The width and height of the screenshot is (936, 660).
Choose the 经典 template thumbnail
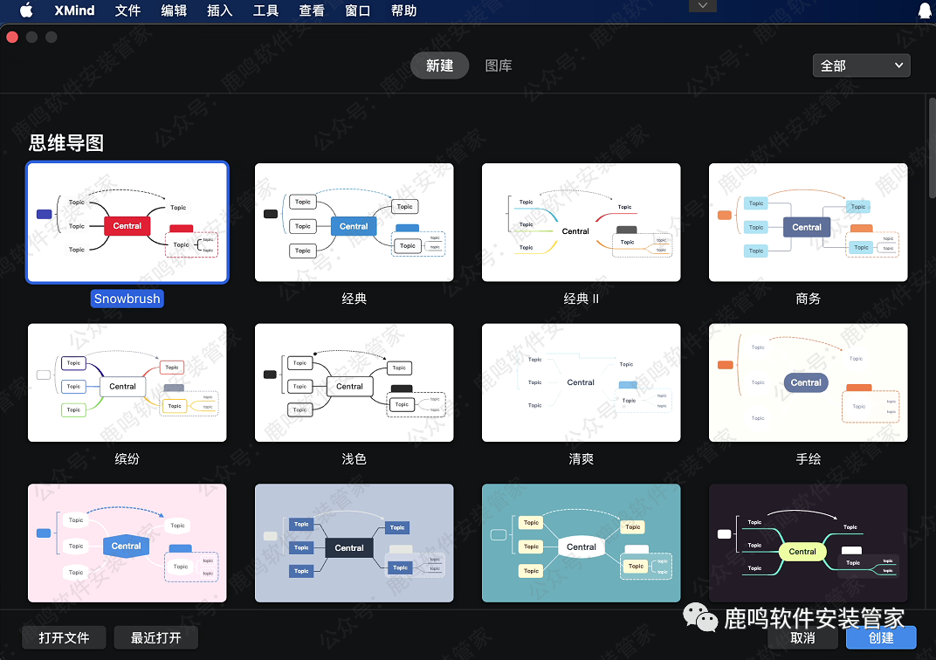click(354, 223)
